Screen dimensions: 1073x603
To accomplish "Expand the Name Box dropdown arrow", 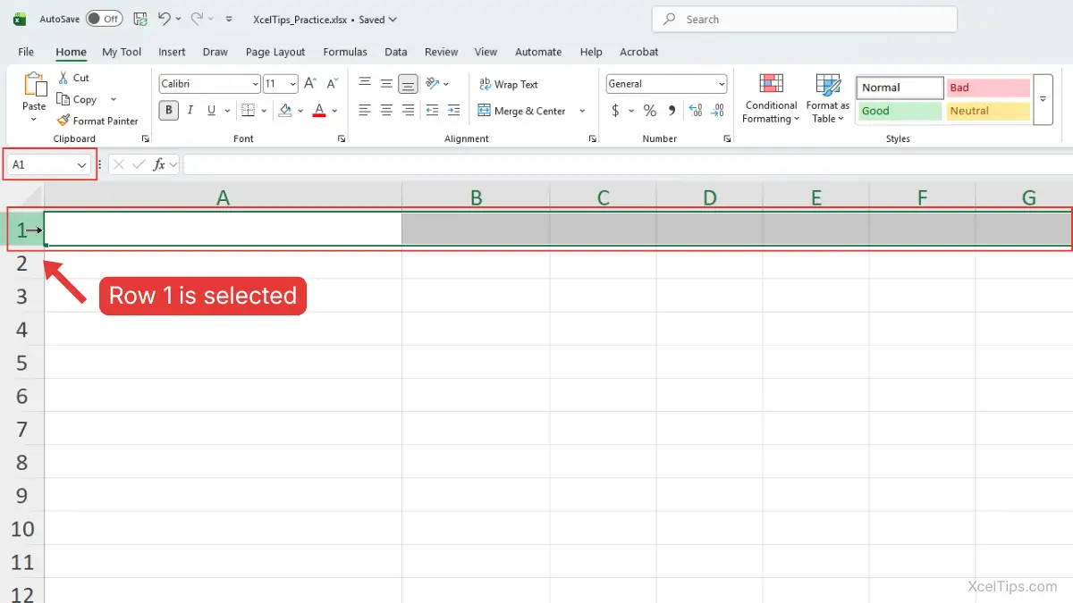I will click(82, 165).
